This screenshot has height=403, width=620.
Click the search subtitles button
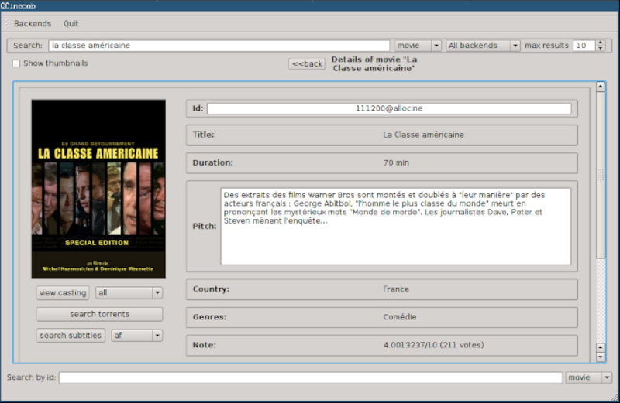coord(71,336)
